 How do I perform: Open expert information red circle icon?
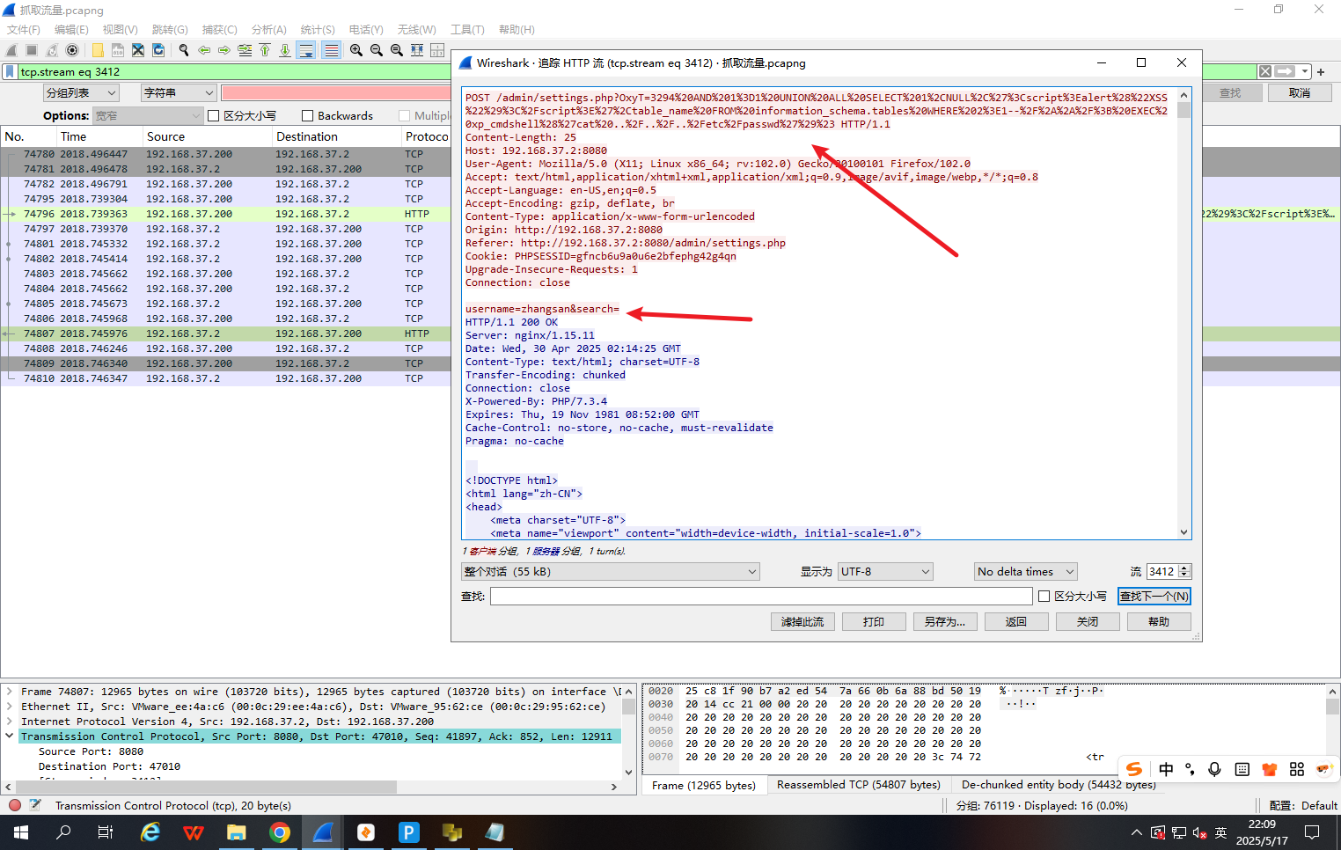(x=15, y=805)
